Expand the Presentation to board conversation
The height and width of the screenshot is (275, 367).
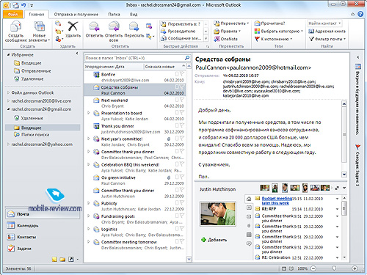89,113
